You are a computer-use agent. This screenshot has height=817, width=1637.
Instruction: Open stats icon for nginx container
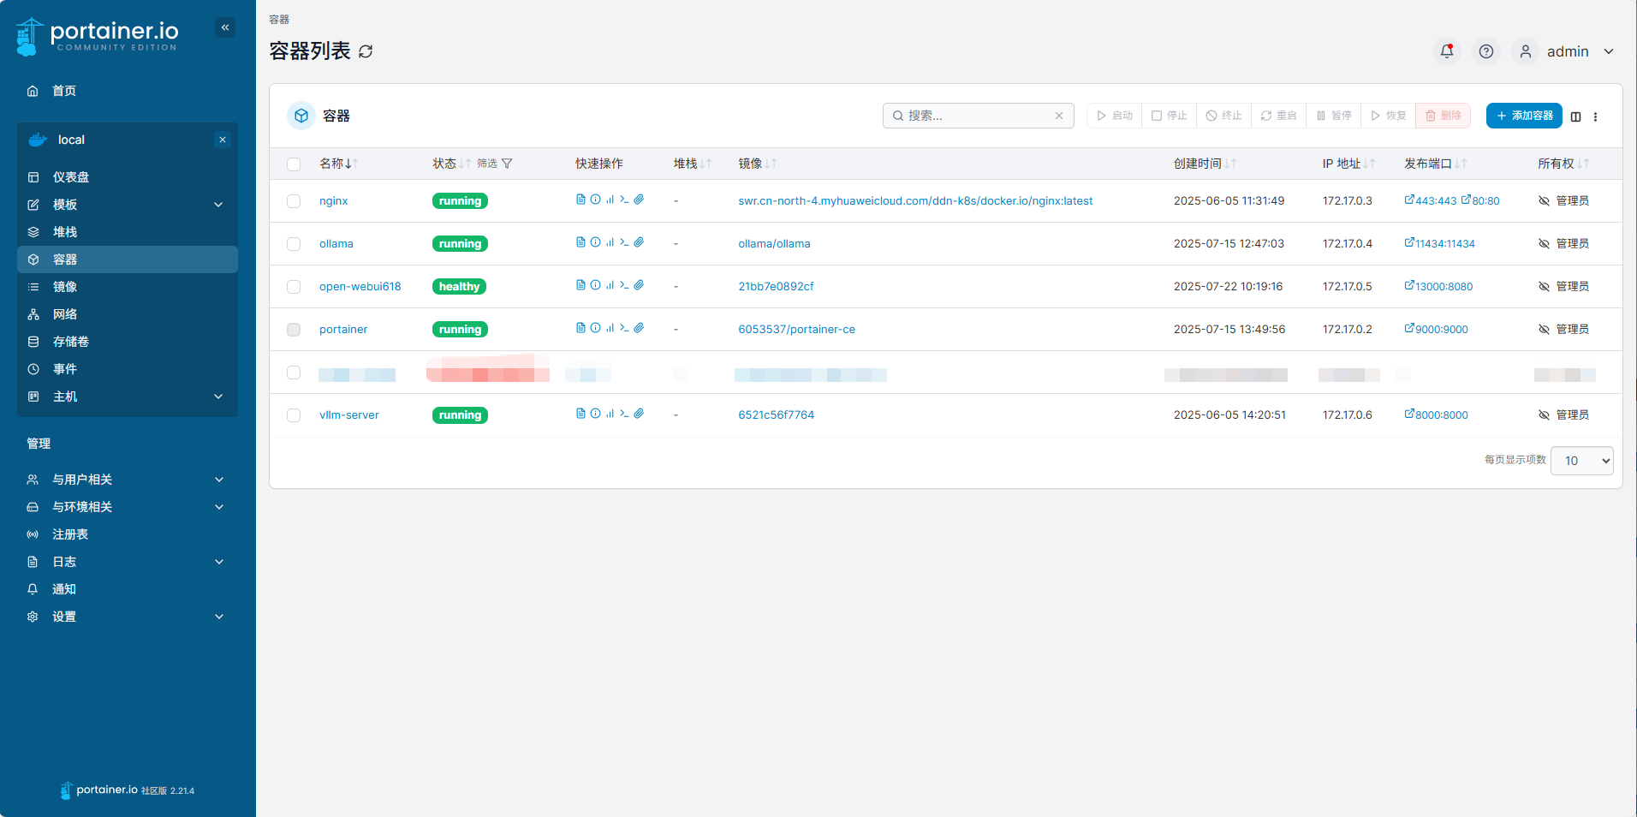click(610, 200)
